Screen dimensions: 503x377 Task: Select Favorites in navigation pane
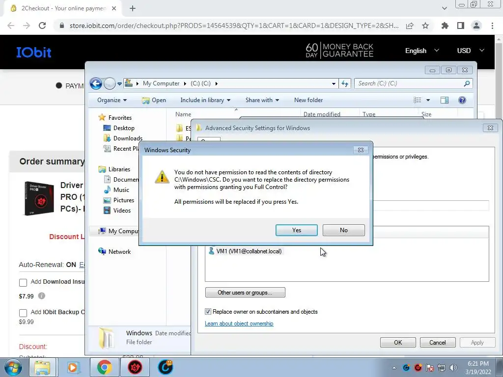click(x=115, y=117)
